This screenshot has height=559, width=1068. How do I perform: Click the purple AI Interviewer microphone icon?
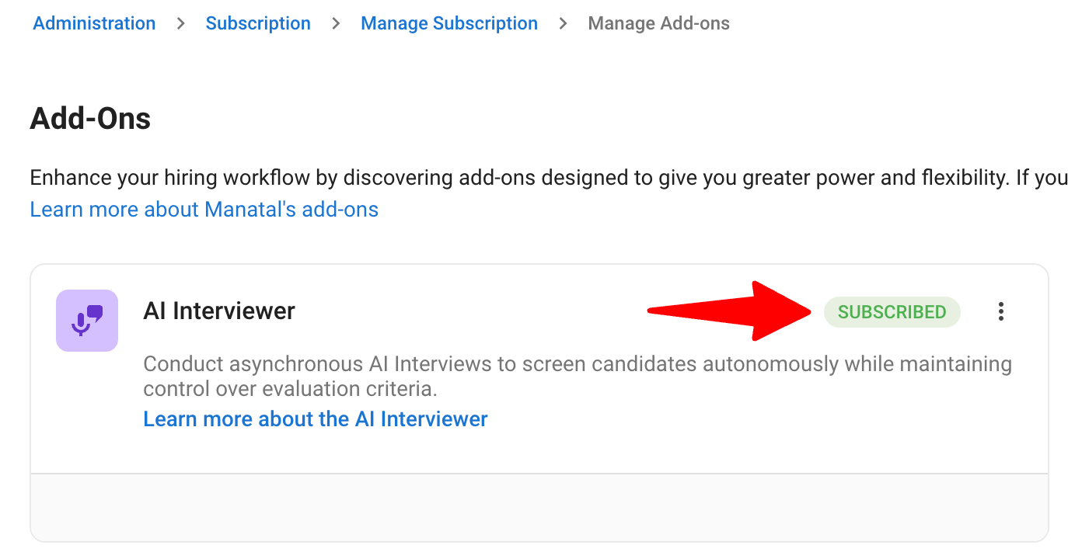pyautogui.click(x=87, y=320)
